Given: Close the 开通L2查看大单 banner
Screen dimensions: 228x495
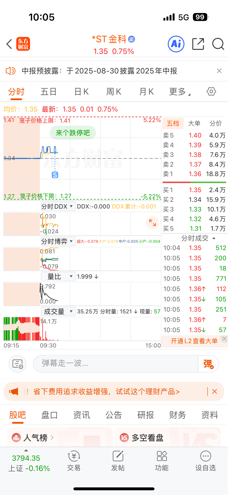Looking at the screenshot, I should tap(224, 339).
